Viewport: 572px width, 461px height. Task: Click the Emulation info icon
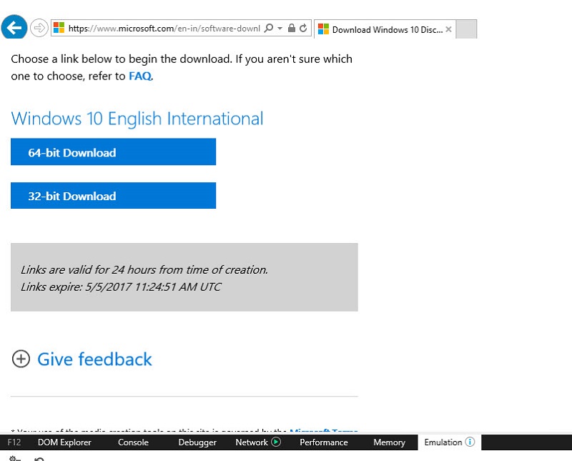coord(470,442)
